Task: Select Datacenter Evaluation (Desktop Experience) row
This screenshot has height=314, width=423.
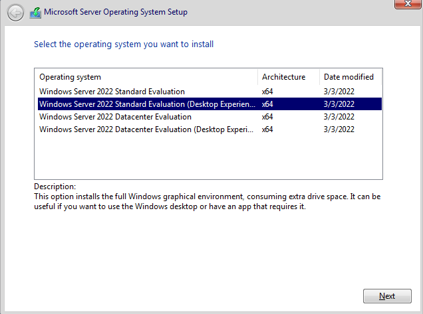Action: point(210,129)
